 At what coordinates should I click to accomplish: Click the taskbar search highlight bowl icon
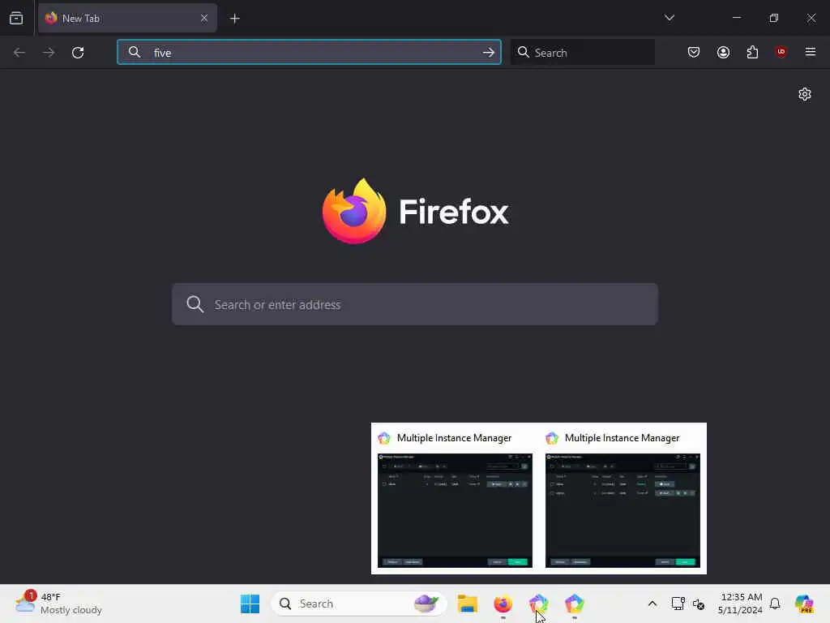pyautogui.click(x=426, y=604)
